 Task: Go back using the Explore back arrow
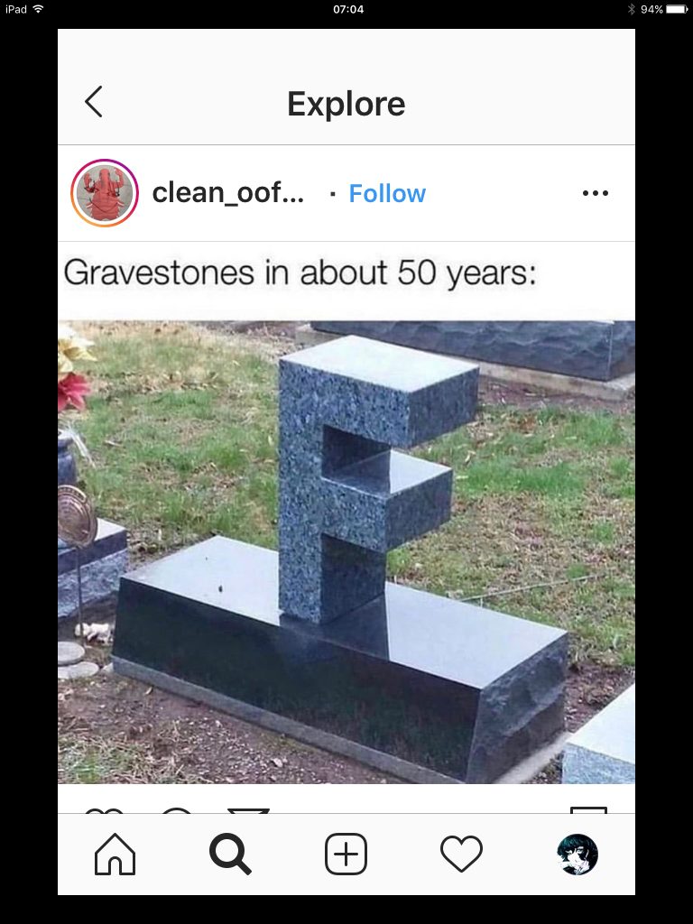(x=94, y=102)
